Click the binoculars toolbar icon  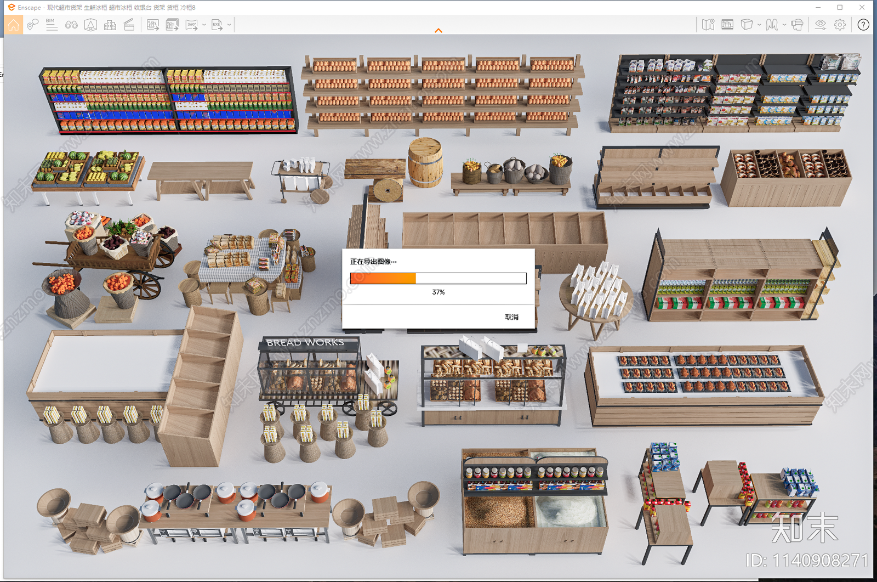coord(71,25)
